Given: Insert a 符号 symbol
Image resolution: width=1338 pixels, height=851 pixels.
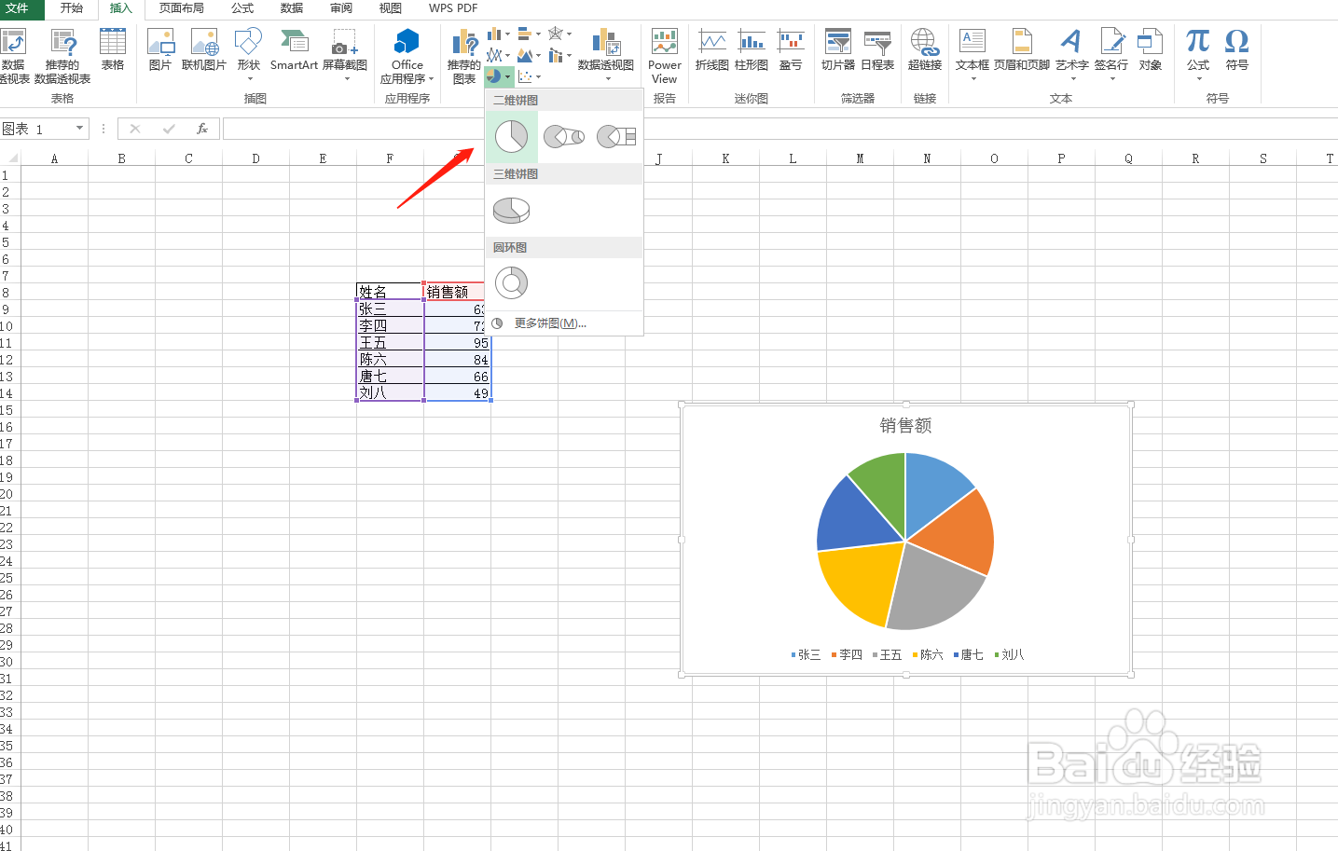Looking at the screenshot, I should tap(1237, 49).
